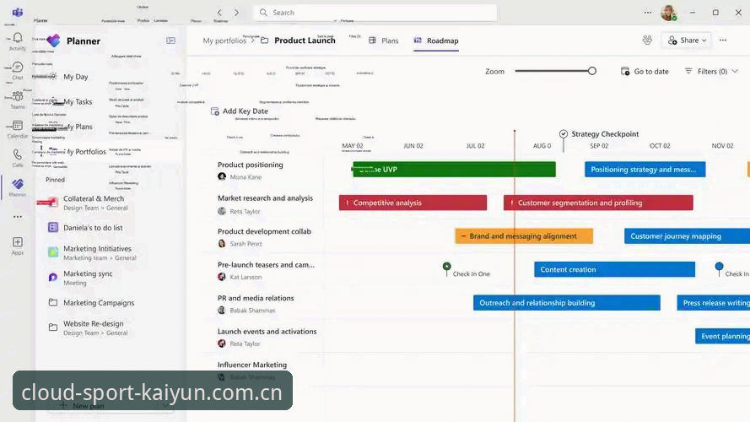This screenshot has height=422, width=750.
Task: Open Chat in the Teams sidebar
Action: click(18, 68)
